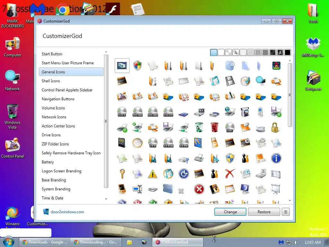329x247 pixels.
Task: Select the "Battery" list entry
Action: click(48, 162)
